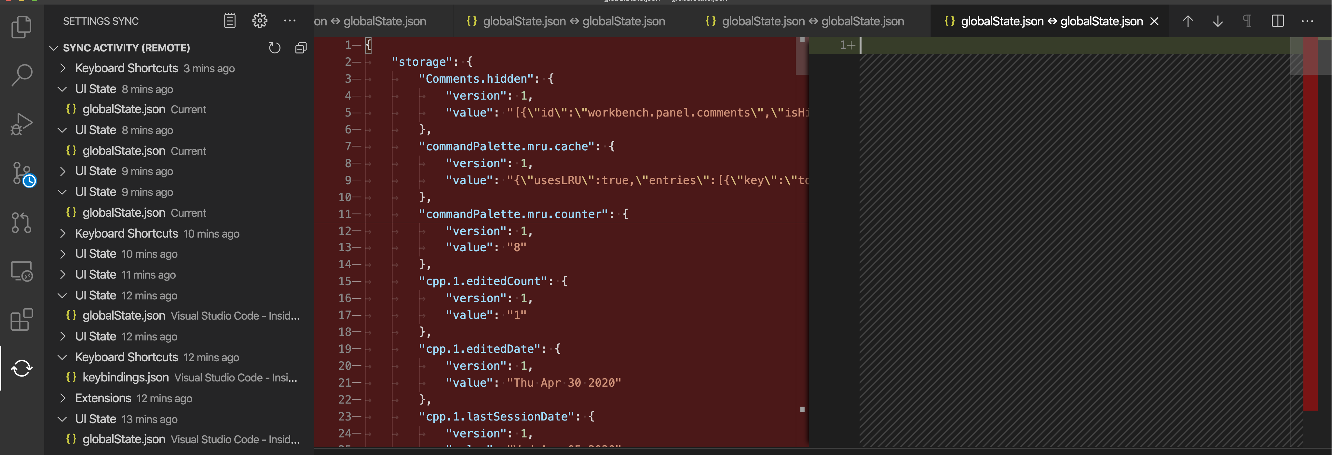Open the Remote Explorer view icon
Image resolution: width=1332 pixels, height=455 pixels.
tap(21, 271)
